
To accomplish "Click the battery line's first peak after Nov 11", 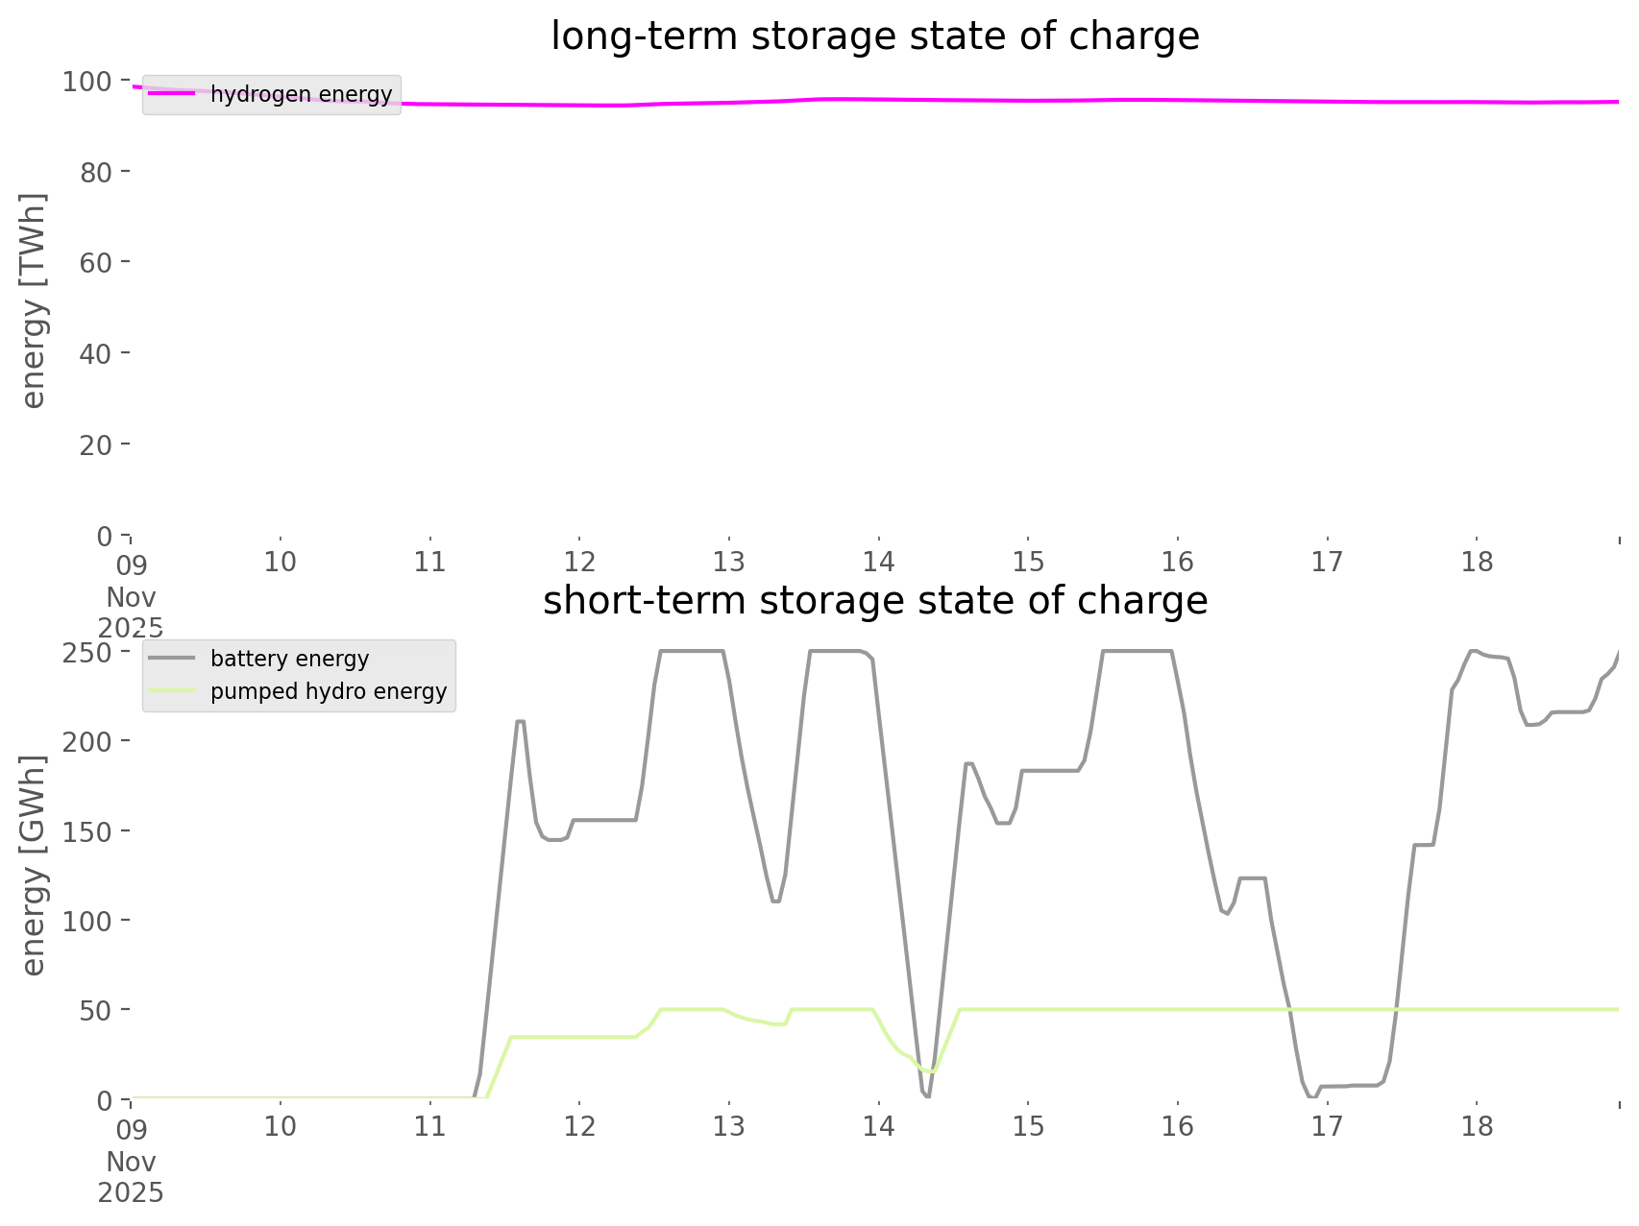I will coord(520,721).
